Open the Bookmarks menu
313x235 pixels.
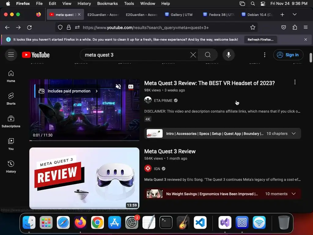(107, 3)
